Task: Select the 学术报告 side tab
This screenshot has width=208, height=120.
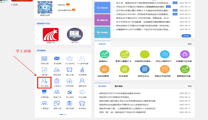Action: tap(102, 32)
